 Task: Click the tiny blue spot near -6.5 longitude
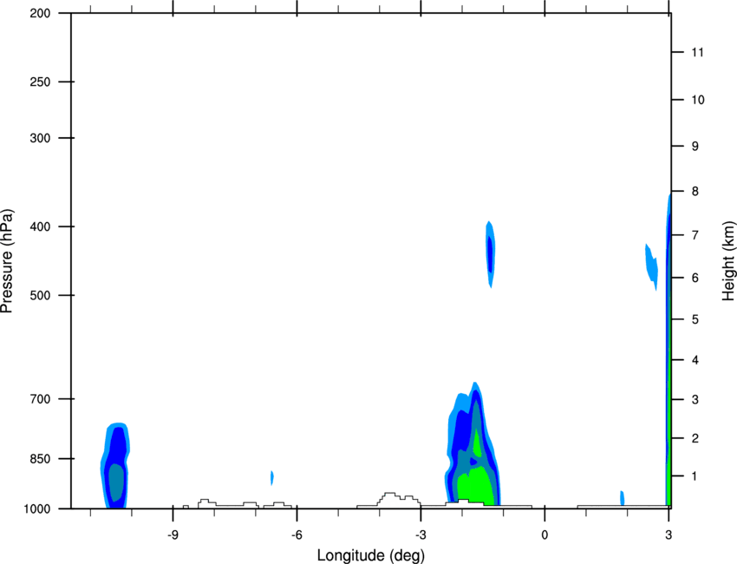tap(271, 477)
